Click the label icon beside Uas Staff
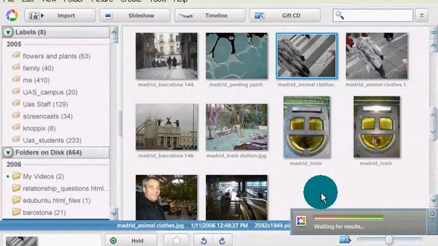Screen dimensions: 438x246 point(16,103)
